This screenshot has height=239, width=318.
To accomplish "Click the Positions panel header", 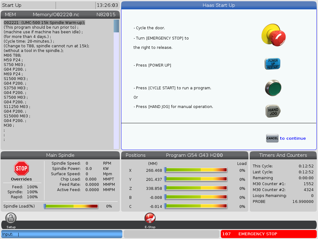I will tap(185, 155).
